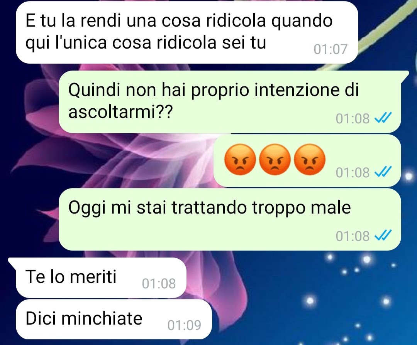This screenshot has width=417, height=345.
Task: Select the 'E tu la rendi una cosa ridicola' message
Action: (x=187, y=32)
